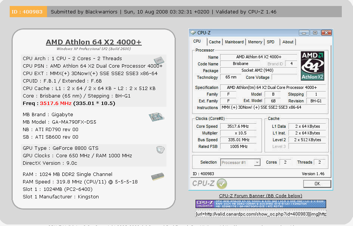The height and width of the screenshot is (226, 353).
Task: Click the Ext. Model 6B value
Action: pos(273,101)
